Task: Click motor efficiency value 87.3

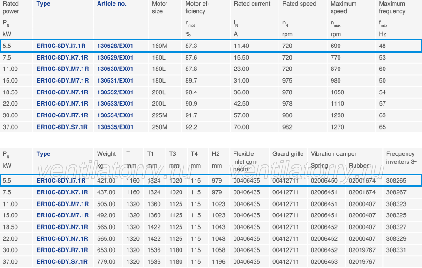Action: click(191, 46)
